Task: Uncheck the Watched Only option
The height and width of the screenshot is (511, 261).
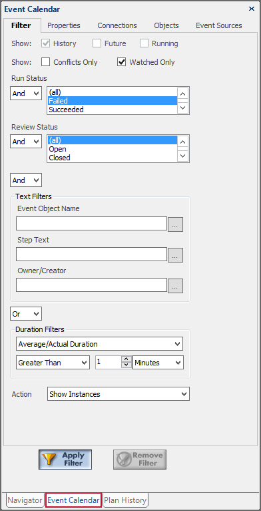Action: [x=122, y=62]
